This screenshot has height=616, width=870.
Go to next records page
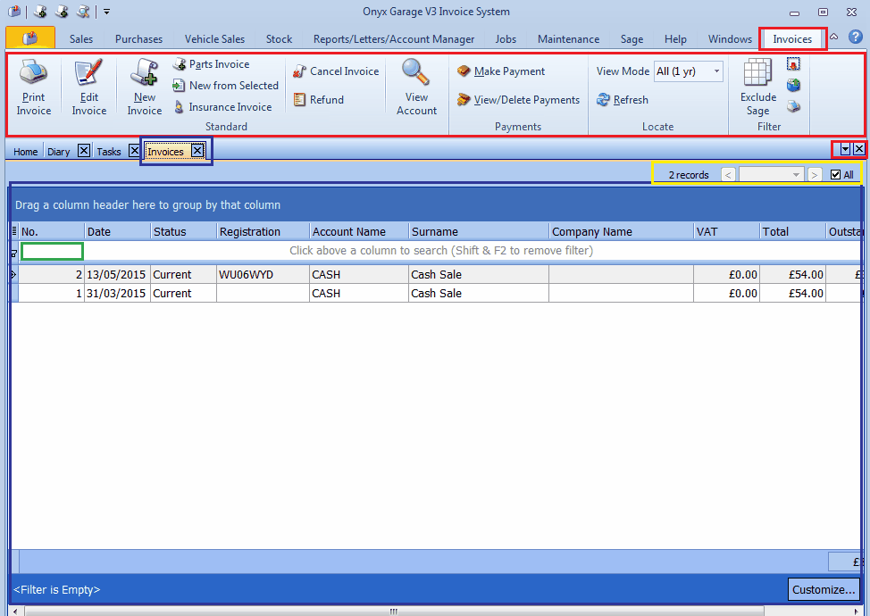(814, 175)
